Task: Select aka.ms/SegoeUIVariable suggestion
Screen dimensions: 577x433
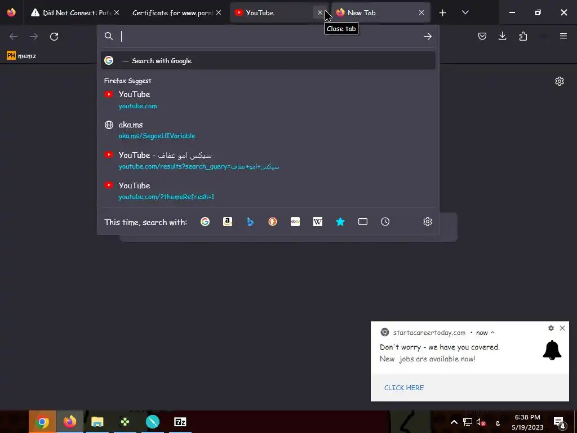Action: pyautogui.click(x=268, y=130)
